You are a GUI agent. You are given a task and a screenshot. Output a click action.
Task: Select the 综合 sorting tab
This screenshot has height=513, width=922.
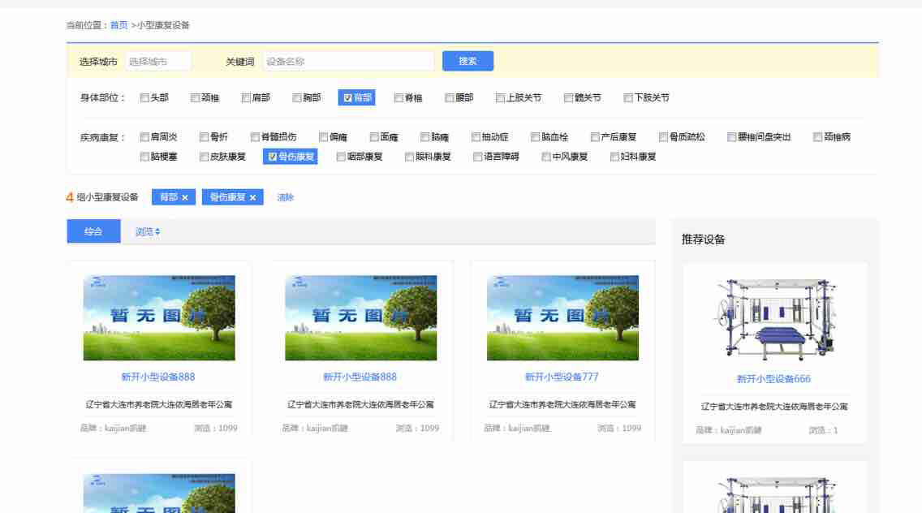point(93,231)
